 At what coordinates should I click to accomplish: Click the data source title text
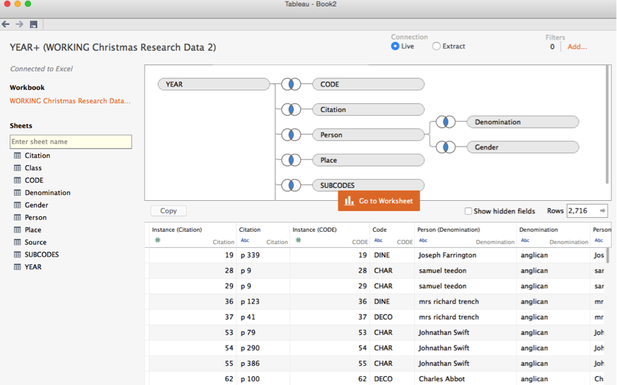113,48
